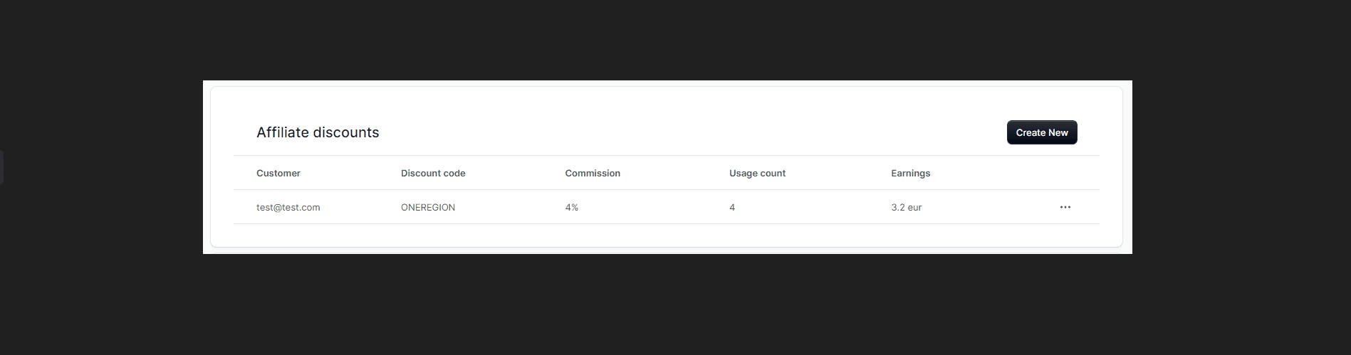The image size is (1351, 355).
Task: Click the Create New button
Action: (1041, 132)
